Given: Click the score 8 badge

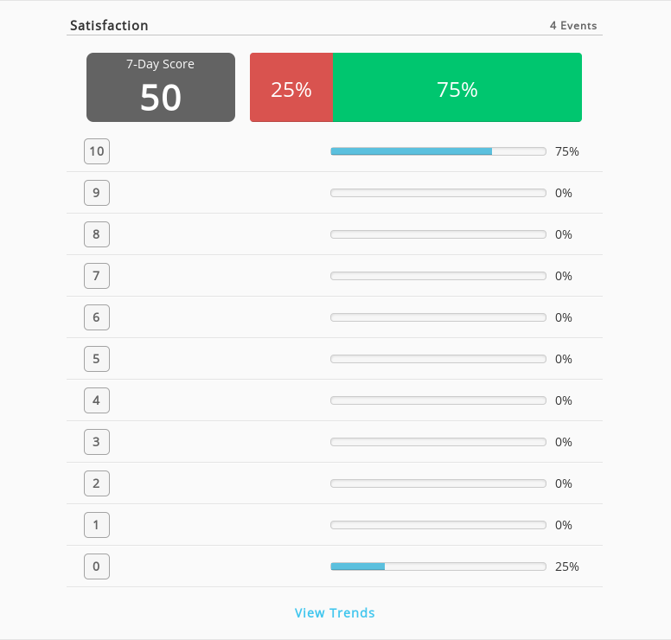Looking at the screenshot, I should point(97,234).
